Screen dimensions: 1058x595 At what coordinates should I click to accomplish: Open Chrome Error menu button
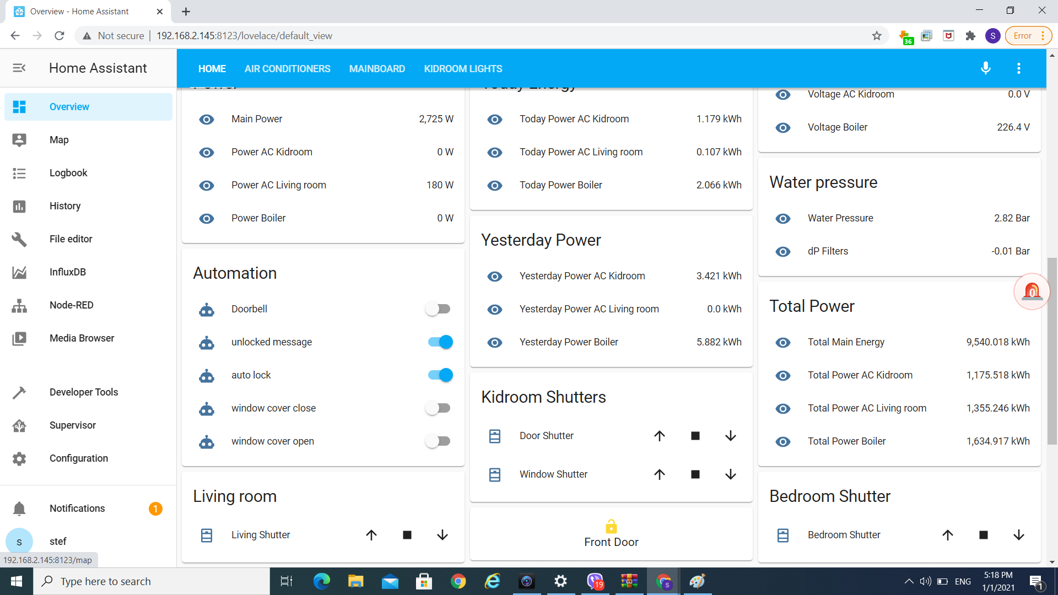point(1028,36)
